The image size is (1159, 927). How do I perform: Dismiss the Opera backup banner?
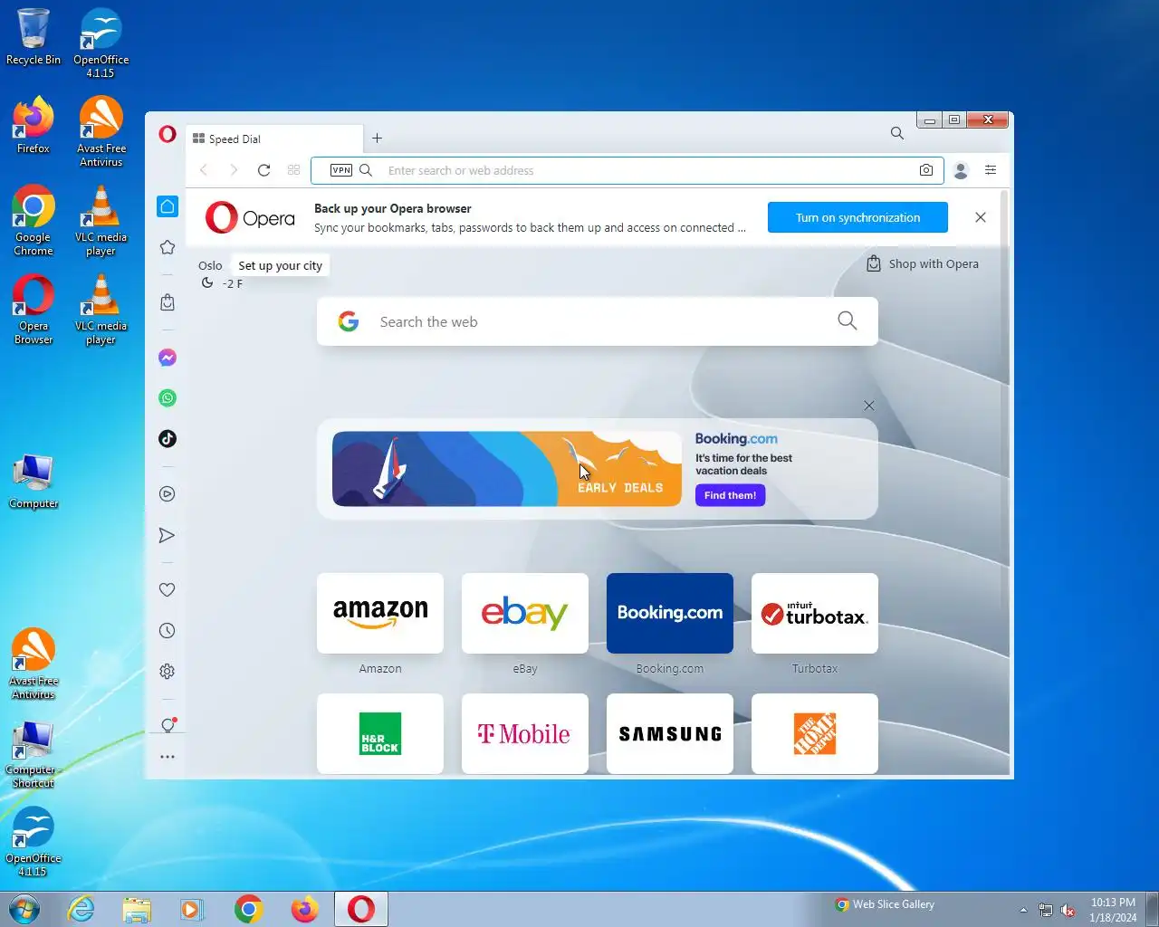coord(981,217)
